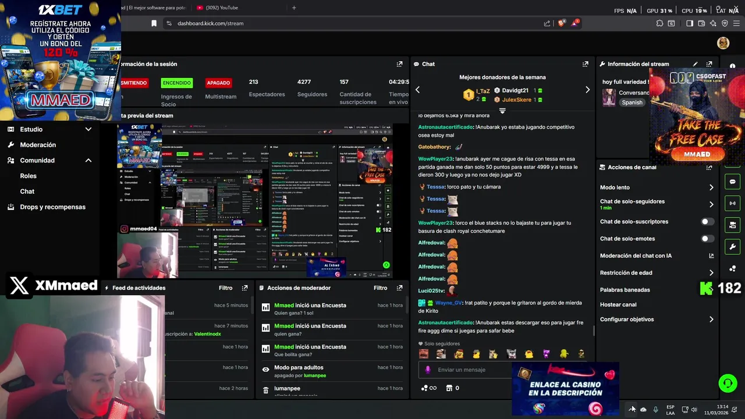Expand Configurar objetivos options
Viewport: 745px width, 419px height.
point(711,319)
